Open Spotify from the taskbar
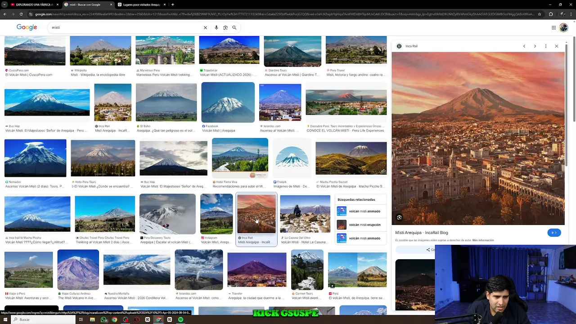The width and height of the screenshot is (576, 324). coord(180,319)
